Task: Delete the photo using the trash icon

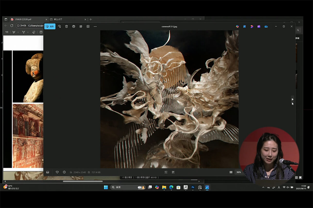Action: [66, 26]
